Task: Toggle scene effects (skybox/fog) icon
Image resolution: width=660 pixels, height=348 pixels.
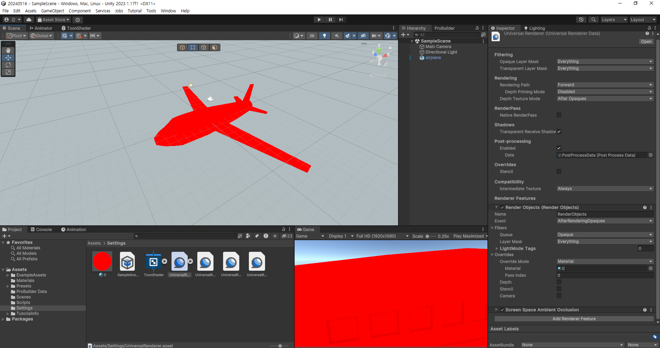Action: pyautogui.click(x=348, y=36)
